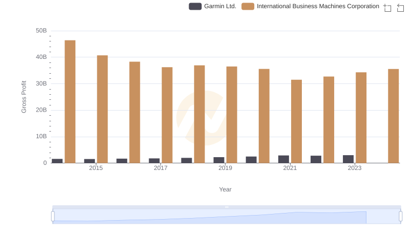Click the zoom slider preview area chart
410x236 pixels.
click(x=227, y=217)
